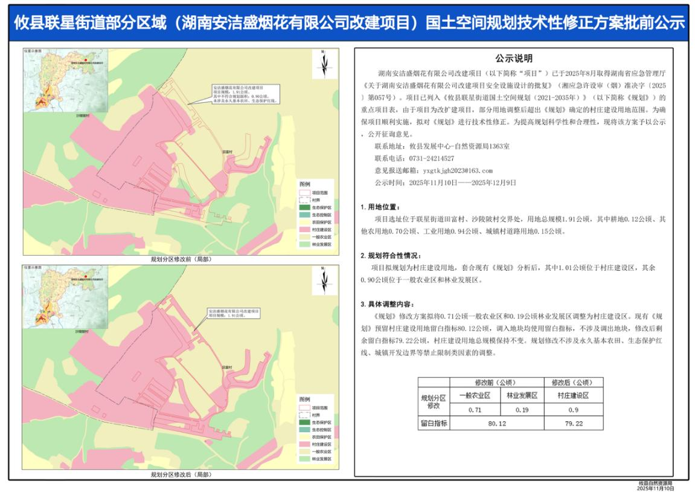Viewport: 695px width, 492px height.
Task: Select the 生态保护区 dark green swatch in 修改前 legend
Action: click(x=304, y=207)
